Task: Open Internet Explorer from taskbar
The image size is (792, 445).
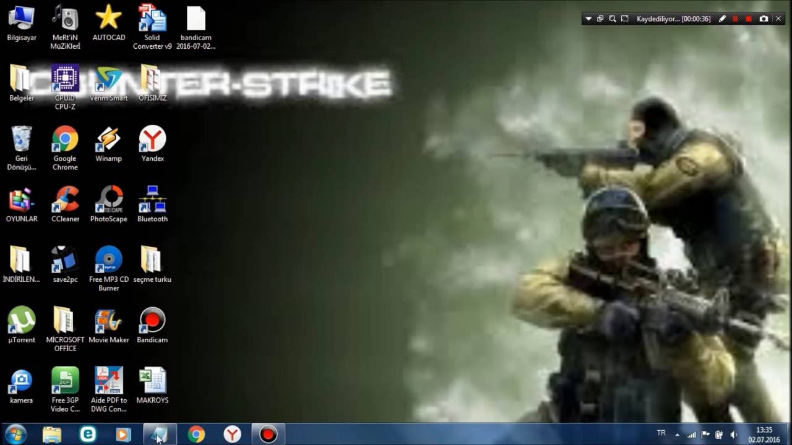Action: pyautogui.click(x=88, y=434)
